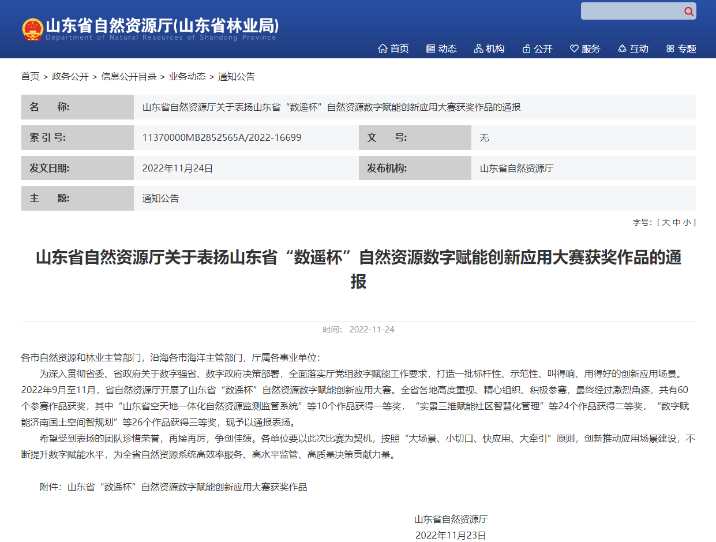Click the 名称 row document title text

pyautogui.click(x=331, y=107)
